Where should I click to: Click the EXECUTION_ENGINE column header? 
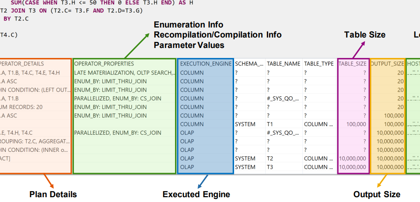pyautogui.click(x=206, y=64)
